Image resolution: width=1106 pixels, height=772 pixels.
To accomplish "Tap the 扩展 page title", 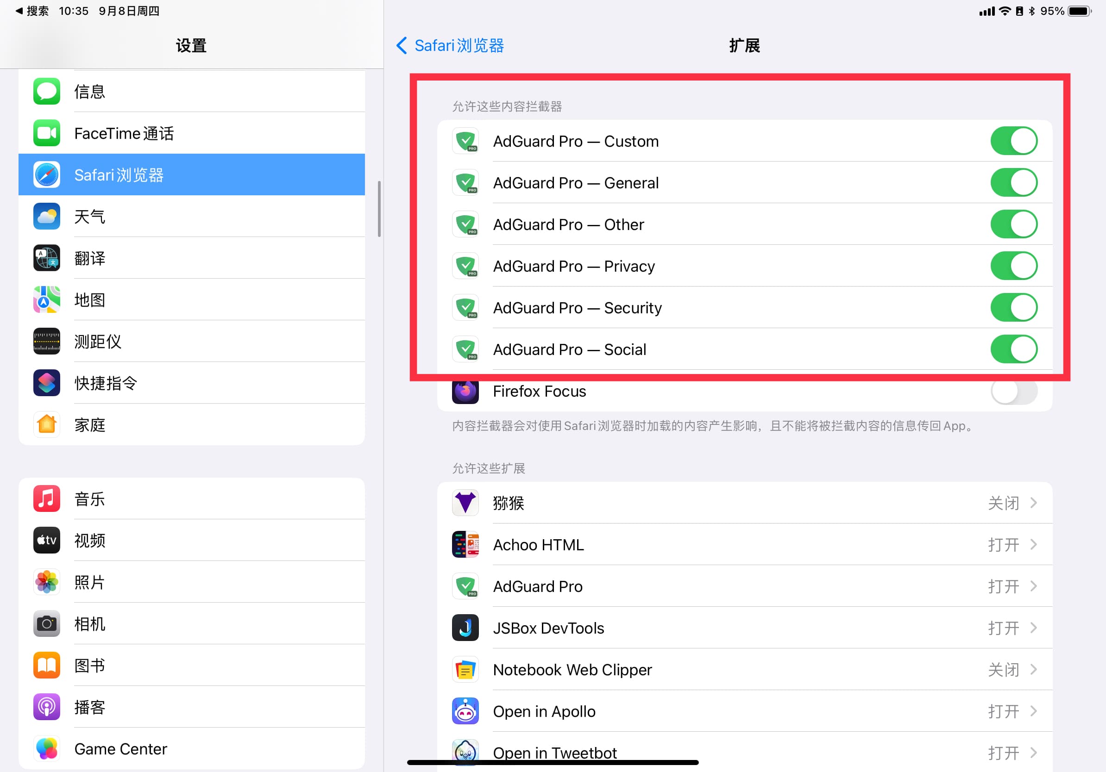I will [x=744, y=45].
